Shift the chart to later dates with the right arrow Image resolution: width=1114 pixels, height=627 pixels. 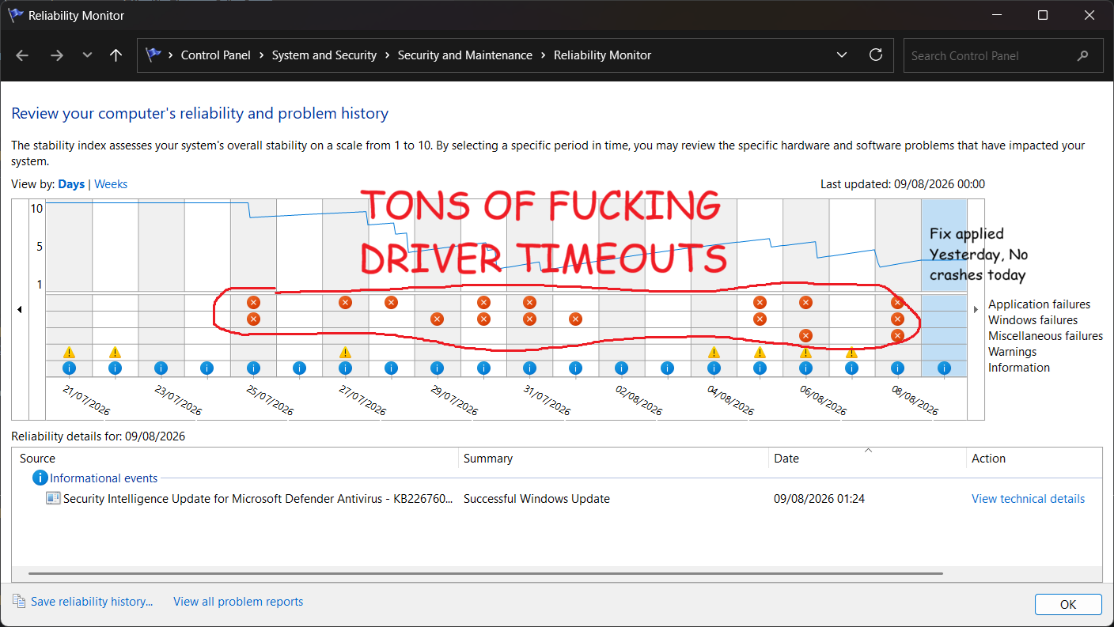pos(976,310)
